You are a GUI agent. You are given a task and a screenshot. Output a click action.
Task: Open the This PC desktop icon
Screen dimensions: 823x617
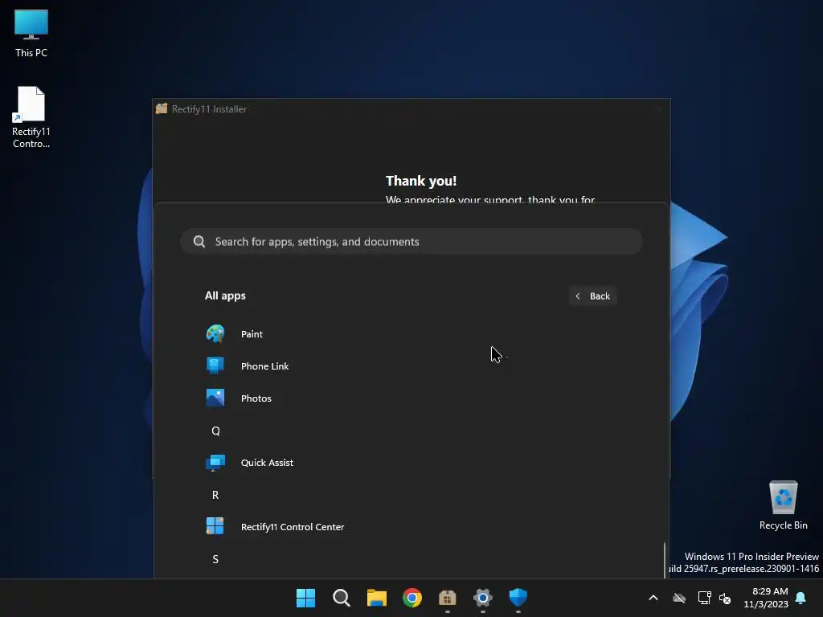pyautogui.click(x=31, y=33)
